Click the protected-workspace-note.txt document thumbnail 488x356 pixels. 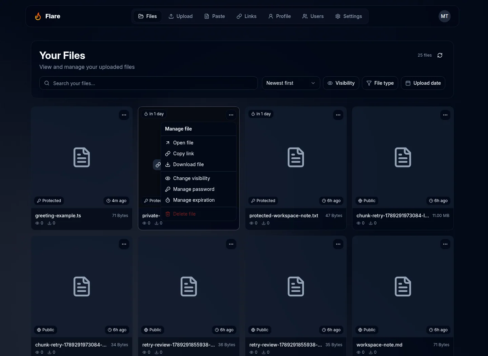pyautogui.click(x=296, y=157)
